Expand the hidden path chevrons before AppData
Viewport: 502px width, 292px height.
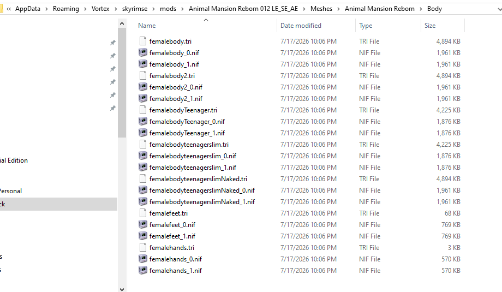point(9,9)
